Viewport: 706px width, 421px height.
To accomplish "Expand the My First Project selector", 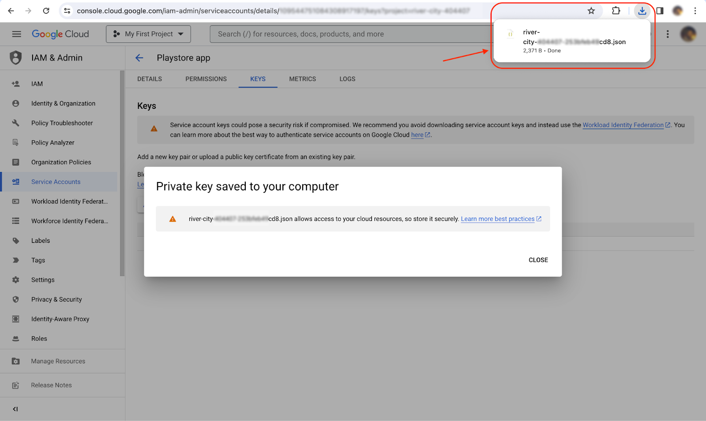I will tap(148, 34).
